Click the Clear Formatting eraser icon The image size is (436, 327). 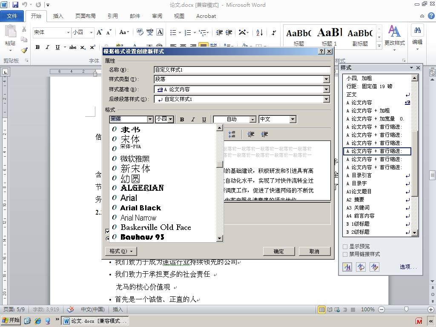[140, 32]
